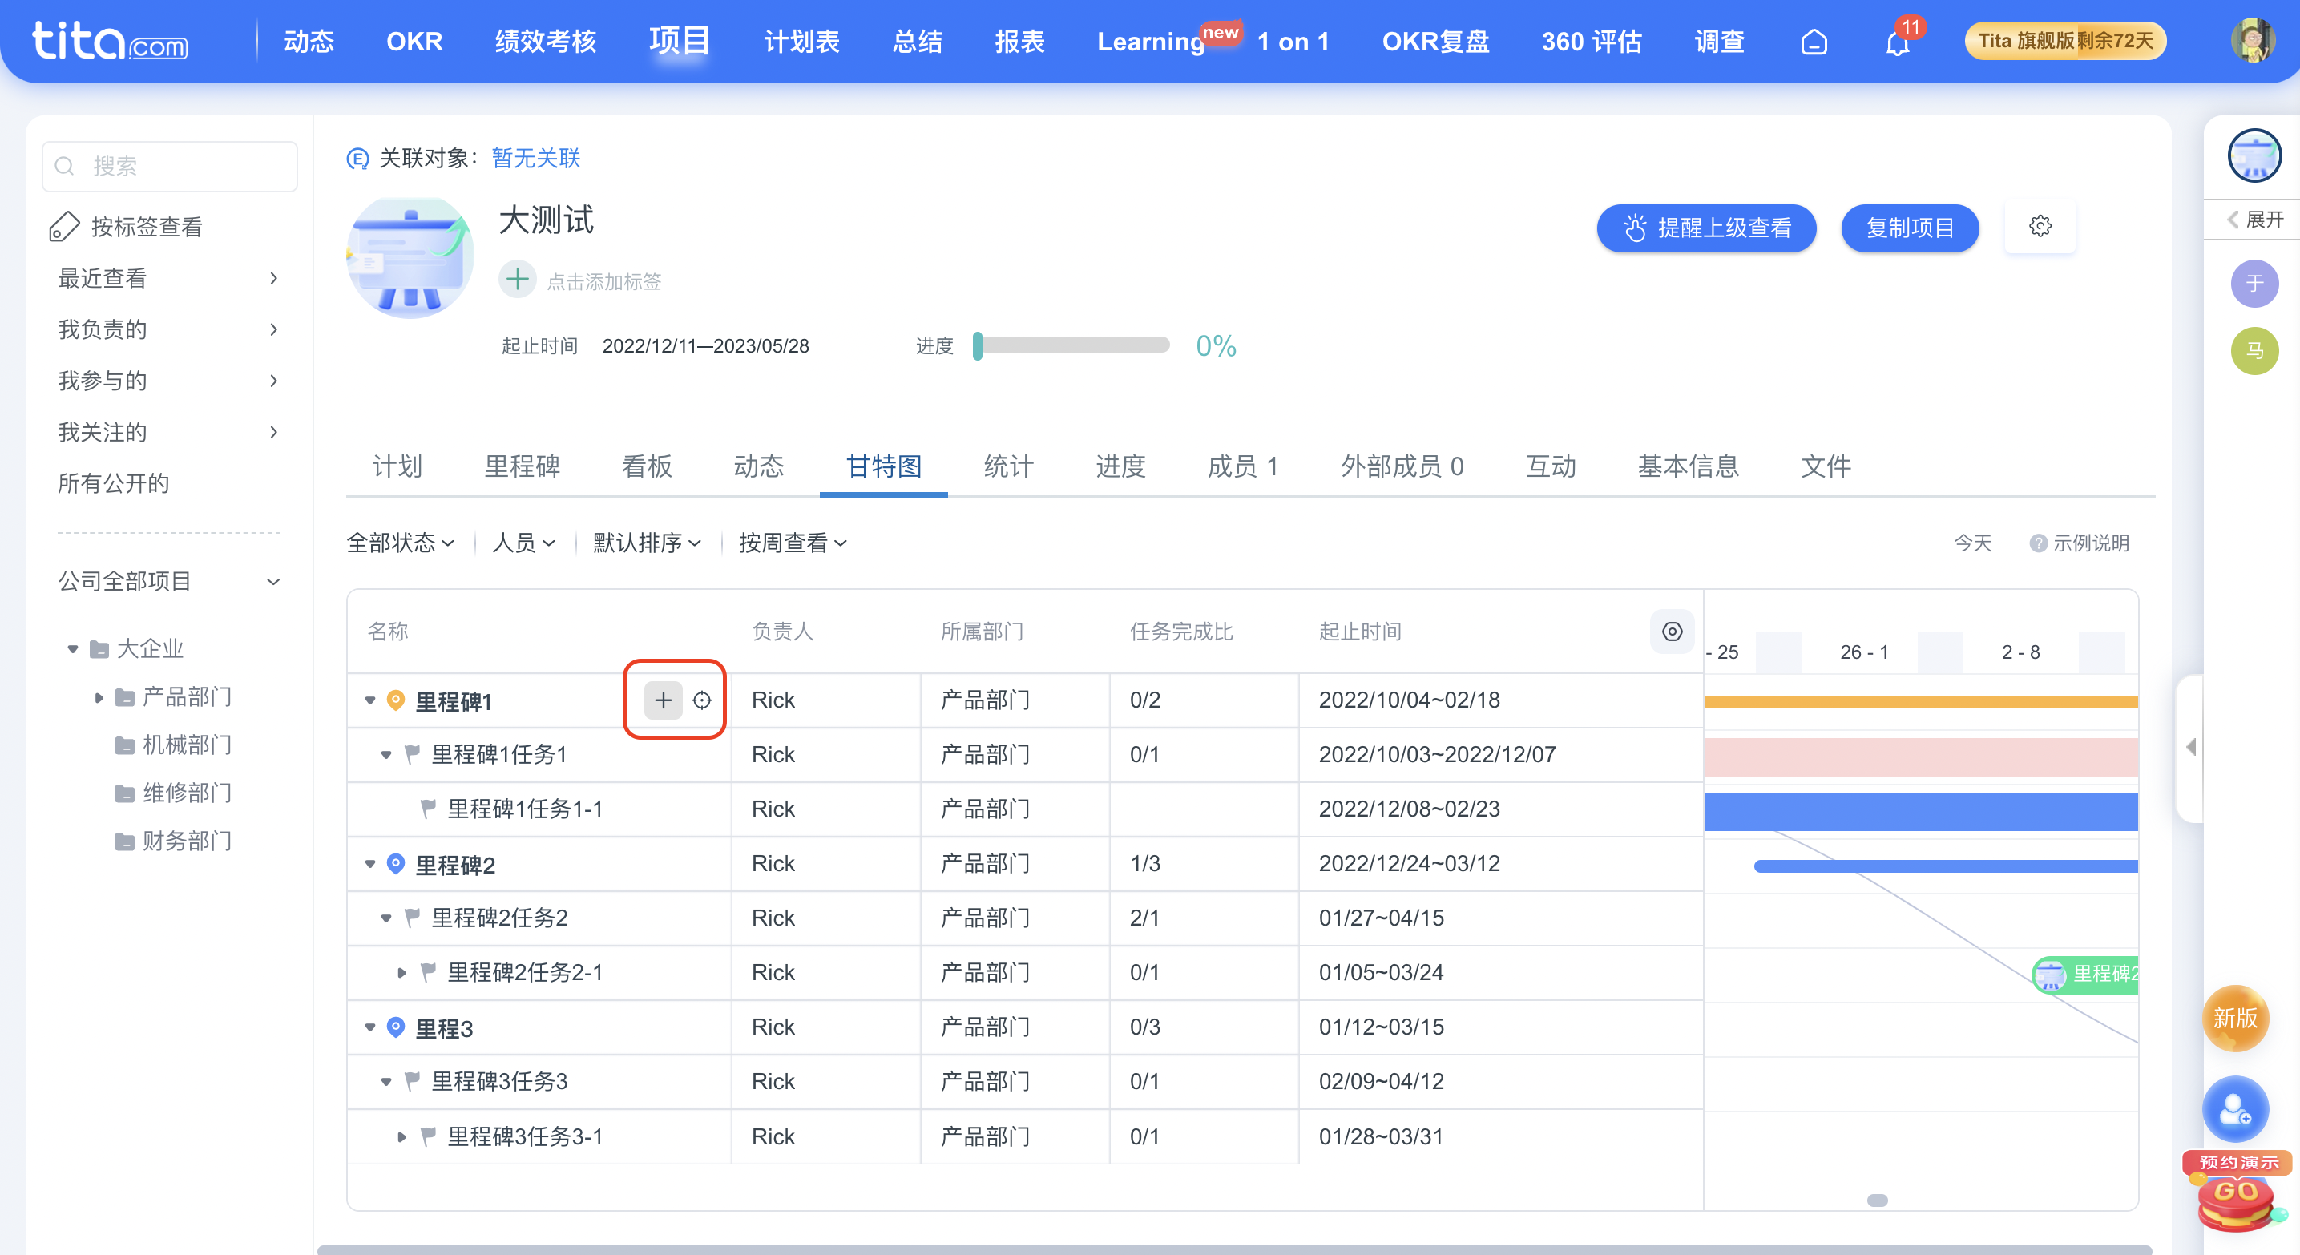Select 按周查看 view dropdown option
Screen dimensions: 2300x1255
click(788, 543)
